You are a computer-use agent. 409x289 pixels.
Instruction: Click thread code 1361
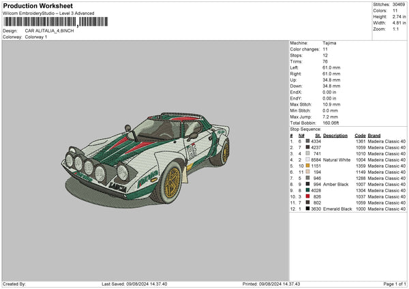pos(361,141)
